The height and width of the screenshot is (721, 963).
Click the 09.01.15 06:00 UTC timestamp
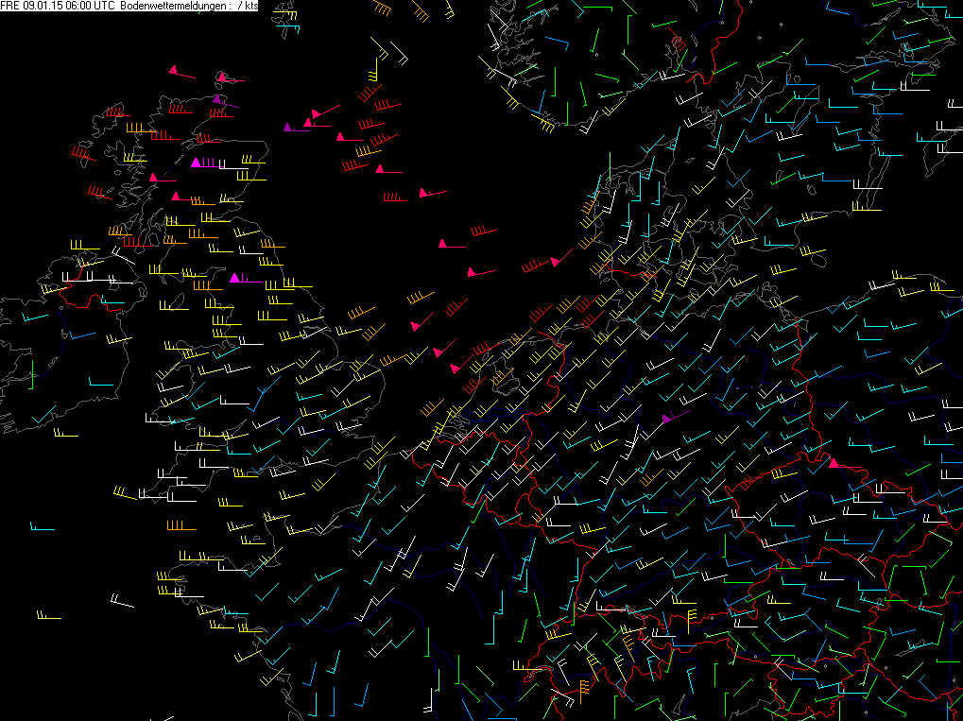pyautogui.click(x=66, y=6)
